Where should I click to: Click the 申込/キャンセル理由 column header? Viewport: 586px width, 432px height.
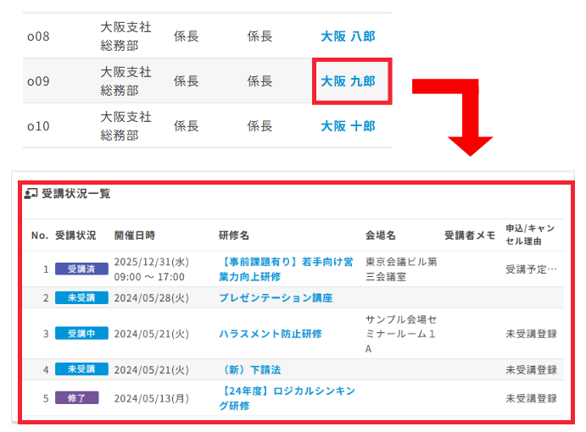[x=530, y=235]
